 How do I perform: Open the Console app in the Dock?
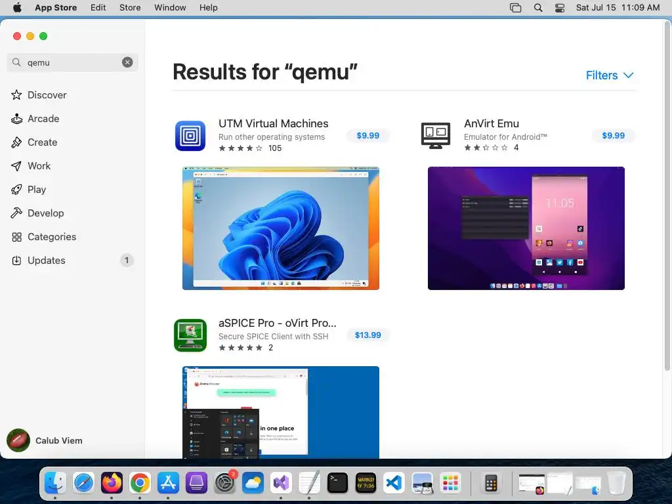[366, 483]
